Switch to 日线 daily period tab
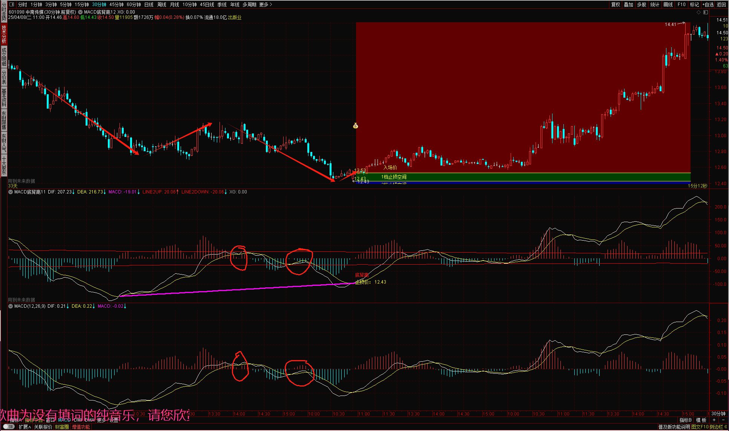Screen dimensions: 729x431 pos(149,5)
